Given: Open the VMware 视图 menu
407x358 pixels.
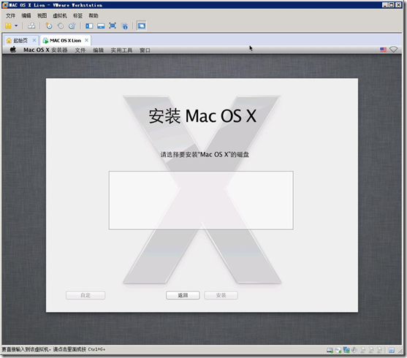Looking at the screenshot, I should (42, 15).
